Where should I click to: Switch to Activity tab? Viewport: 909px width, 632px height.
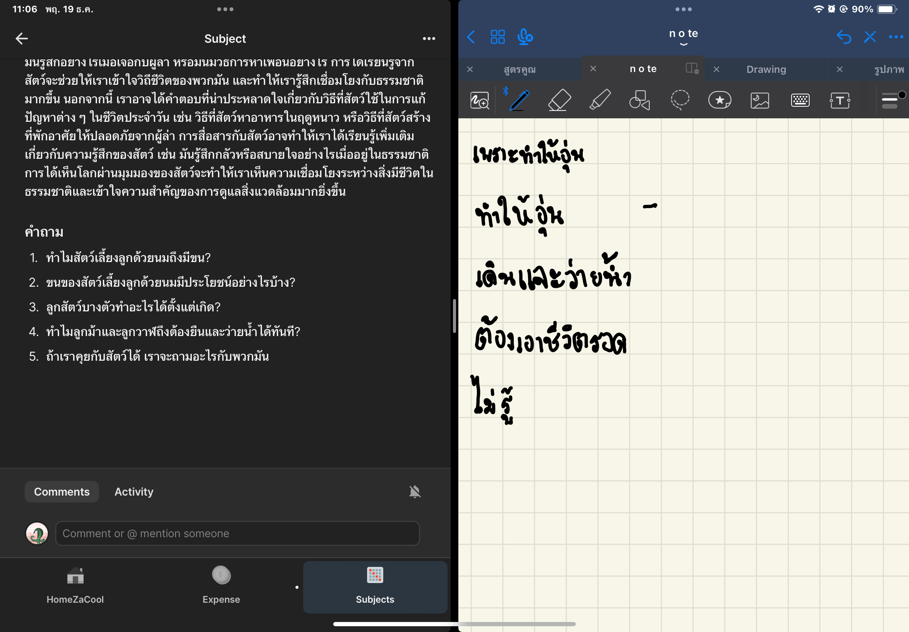coord(134,491)
